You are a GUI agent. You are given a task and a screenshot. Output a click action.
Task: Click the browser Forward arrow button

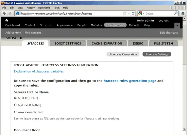coord(10,14)
